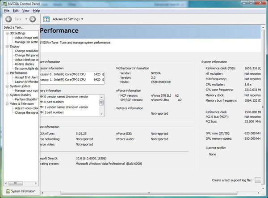The height and width of the screenshot is (198, 268).
Task: Click the Back arrow button
Action: (8, 19)
